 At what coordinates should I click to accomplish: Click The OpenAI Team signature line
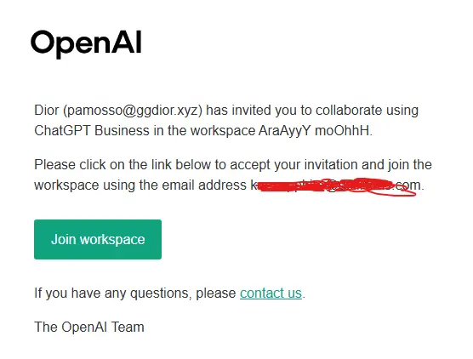click(x=89, y=327)
